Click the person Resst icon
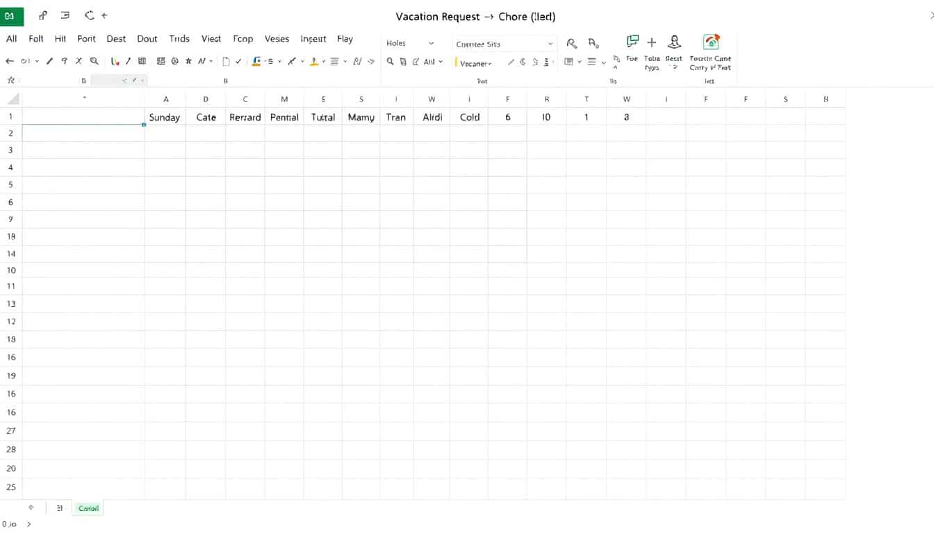The image size is (934, 533). (x=673, y=42)
